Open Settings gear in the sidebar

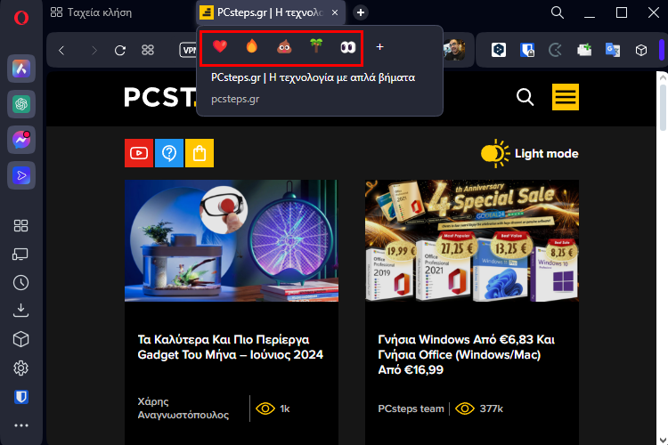[x=20, y=368]
